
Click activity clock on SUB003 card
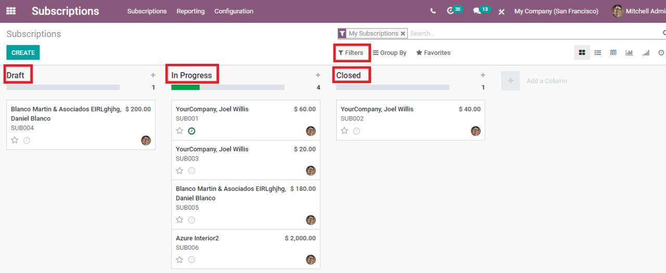(191, 170)
